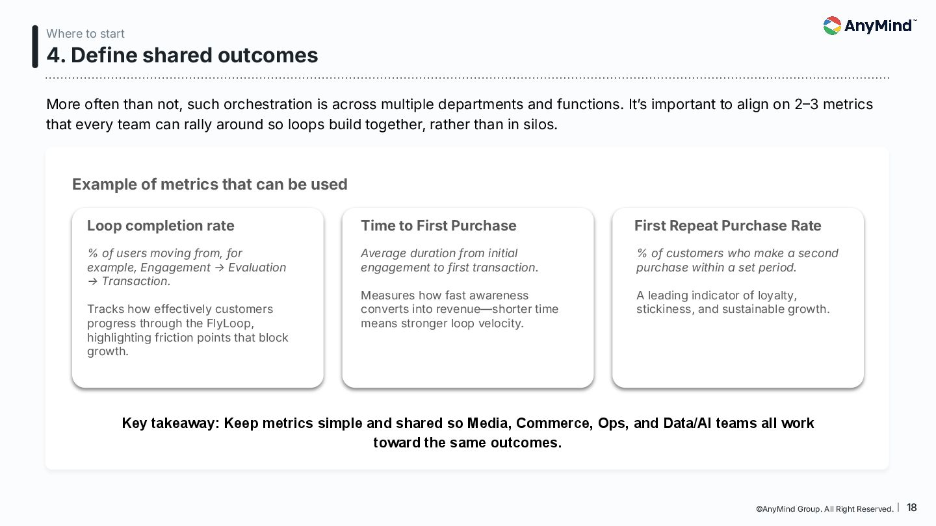The width and height of the screenshot is (936, 526).
Task: Click the Engagement → Evaluation italic description
Action: pyautogui.click(x=187, y=267)
